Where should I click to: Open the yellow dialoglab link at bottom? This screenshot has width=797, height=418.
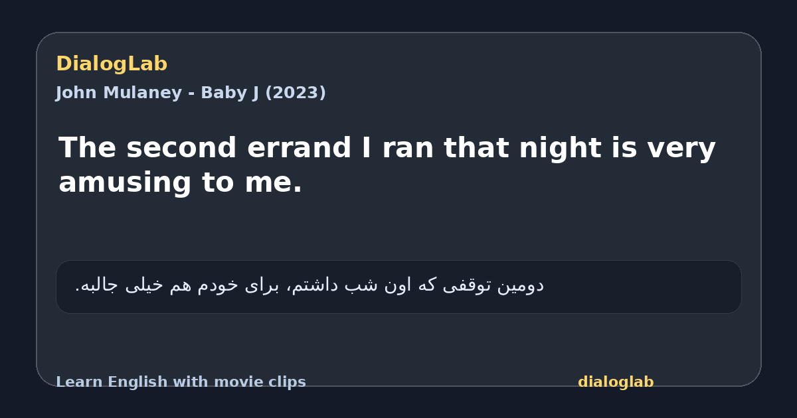616,382
